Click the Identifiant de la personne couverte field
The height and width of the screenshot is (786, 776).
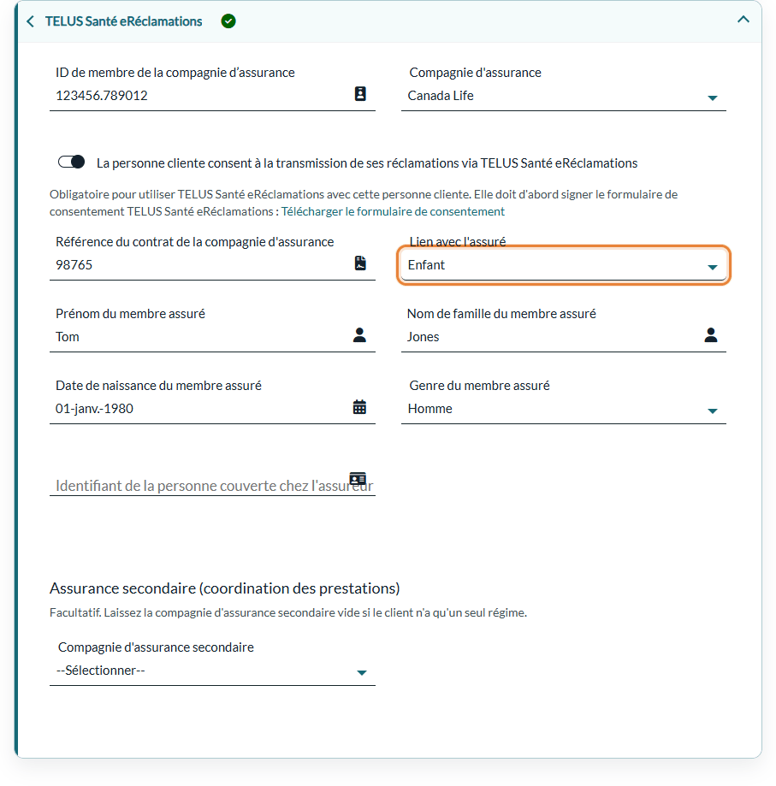click(x=212, y=485)
